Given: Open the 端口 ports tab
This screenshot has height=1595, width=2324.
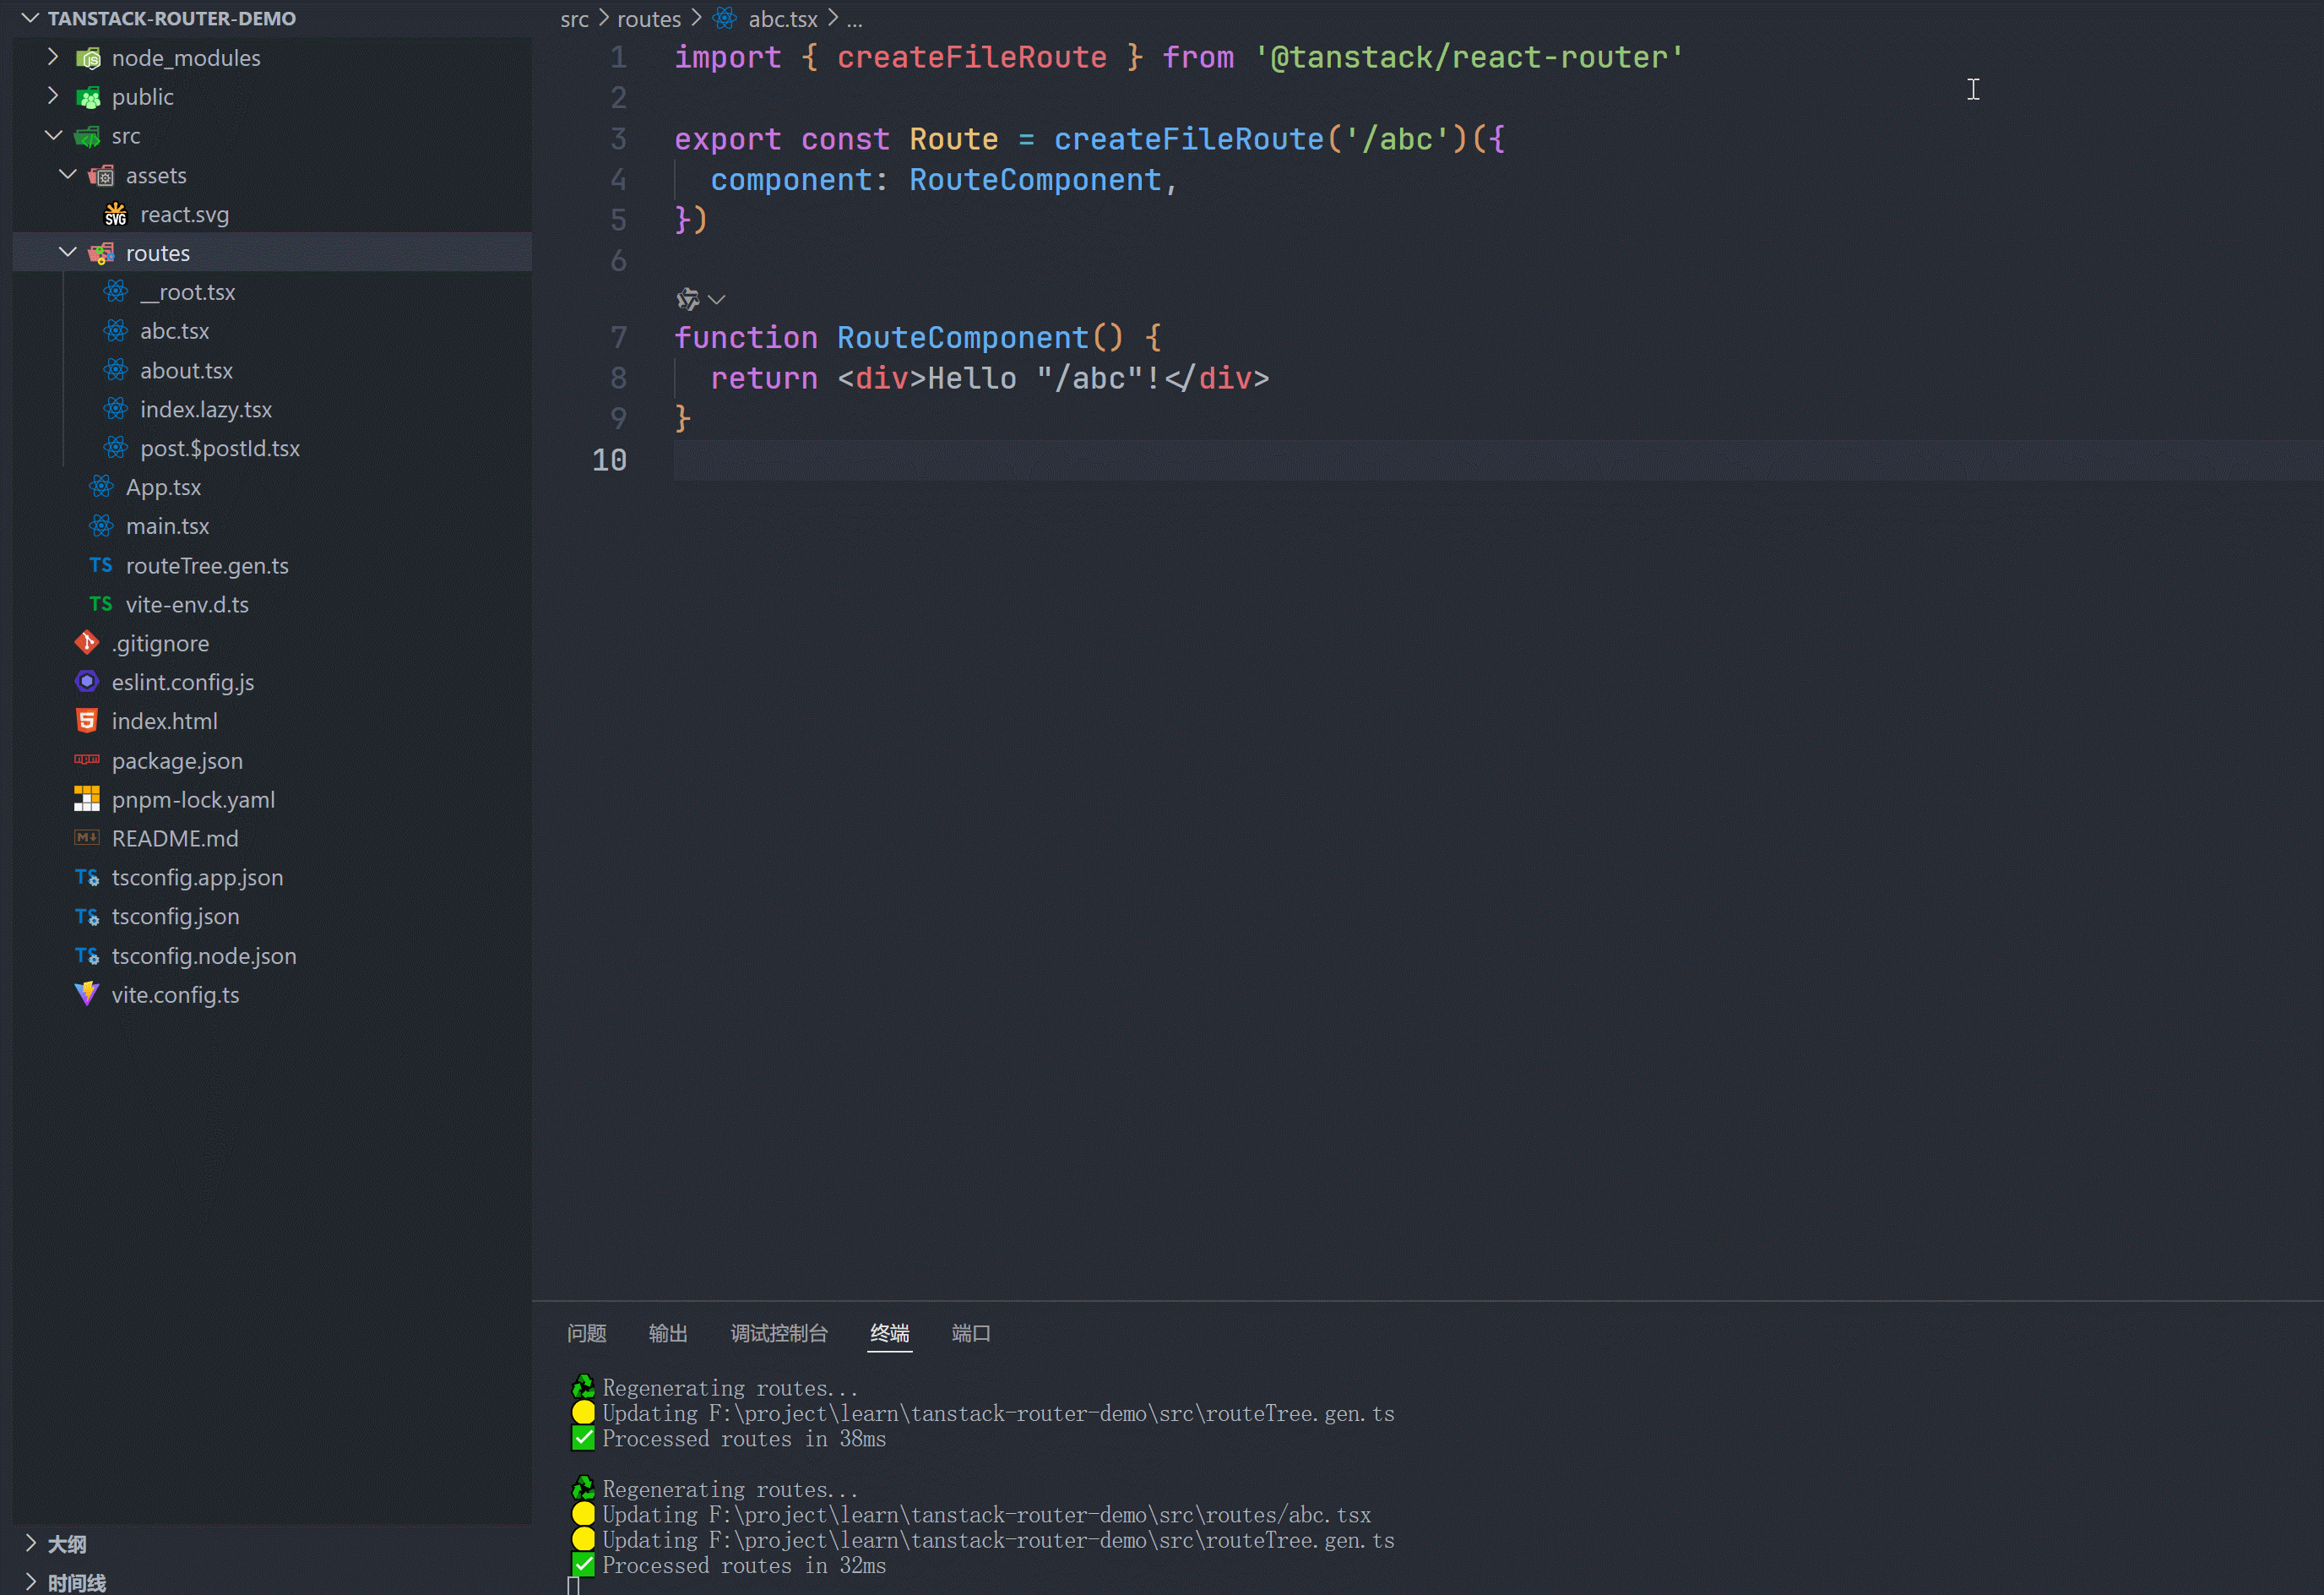Looking at the screenshot, I should pos(971,1333).
